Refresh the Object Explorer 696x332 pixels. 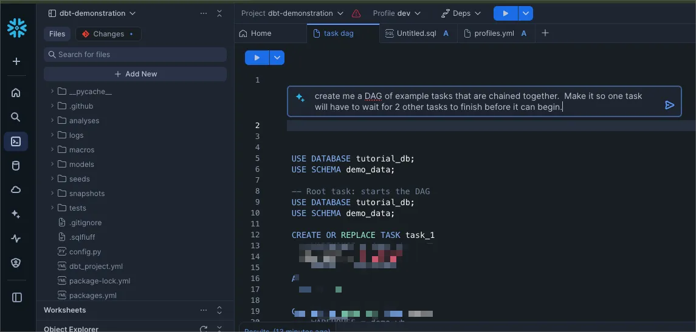point(204,329)
